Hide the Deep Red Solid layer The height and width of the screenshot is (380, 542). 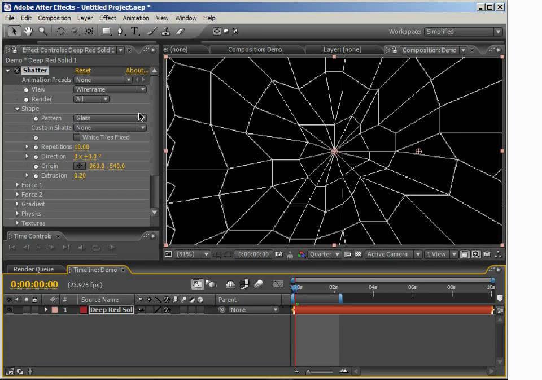[x=9, y=310]
